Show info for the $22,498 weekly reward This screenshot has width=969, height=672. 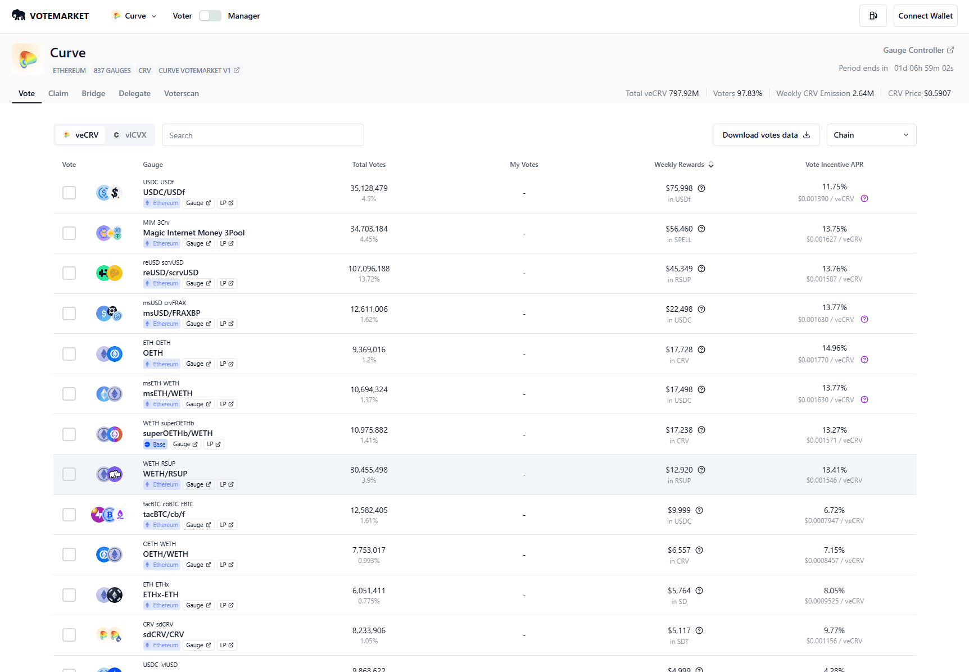[701, 309]
